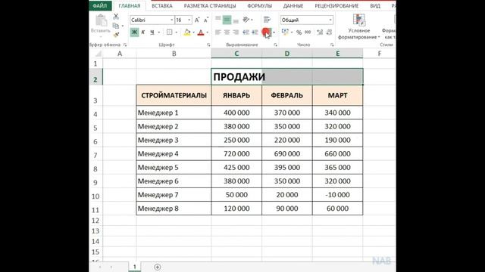Image resolution: width=485 pixels, height=272 pixels.
Task: Decrease decimal places
Action: tap(329, 32)
